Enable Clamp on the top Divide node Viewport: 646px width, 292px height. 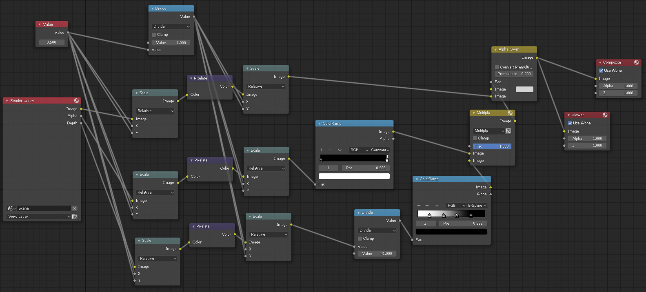point(154,35)
